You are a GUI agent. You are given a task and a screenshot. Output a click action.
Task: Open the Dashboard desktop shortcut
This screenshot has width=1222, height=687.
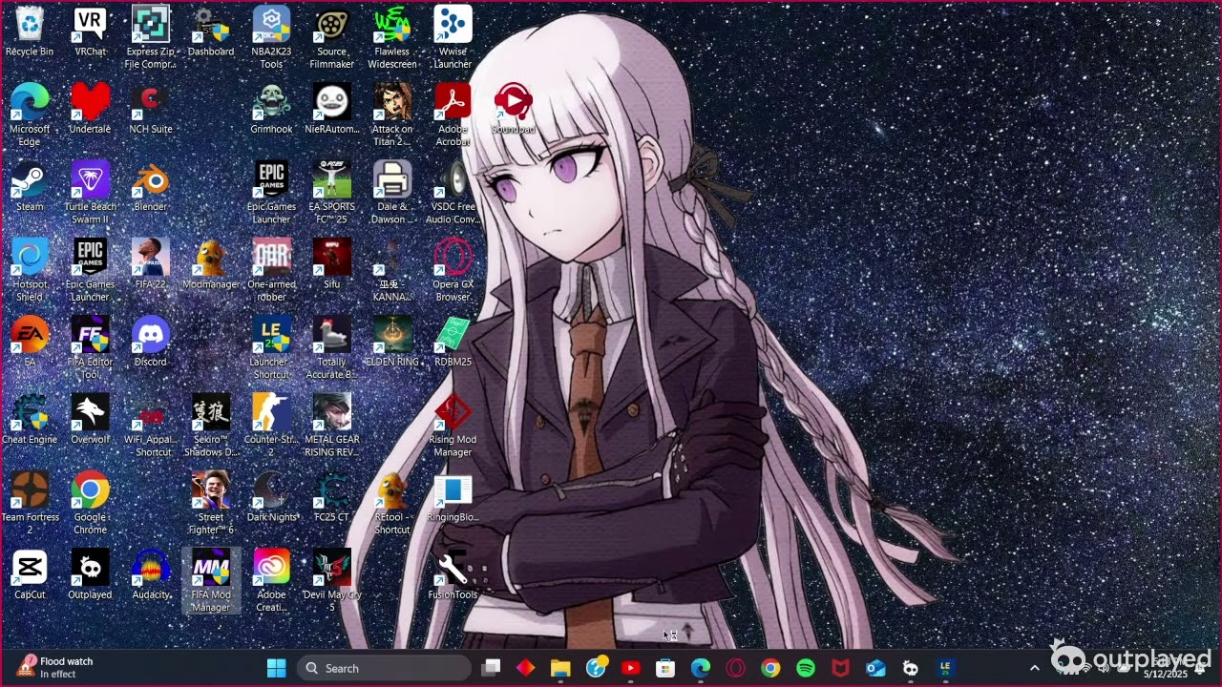click(211, 31)
